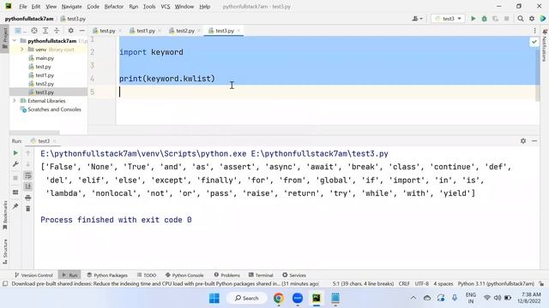Collapse pythonfullstack7am project root

pos(15,41)
